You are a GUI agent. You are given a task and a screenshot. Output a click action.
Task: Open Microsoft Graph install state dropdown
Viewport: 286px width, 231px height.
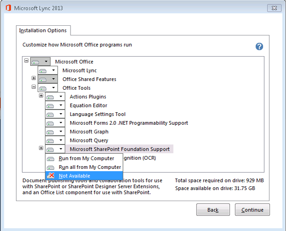coord(55,132)
